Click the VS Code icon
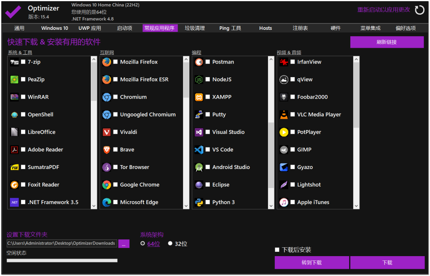Viewport: 430px width, 276px height. 199,150
